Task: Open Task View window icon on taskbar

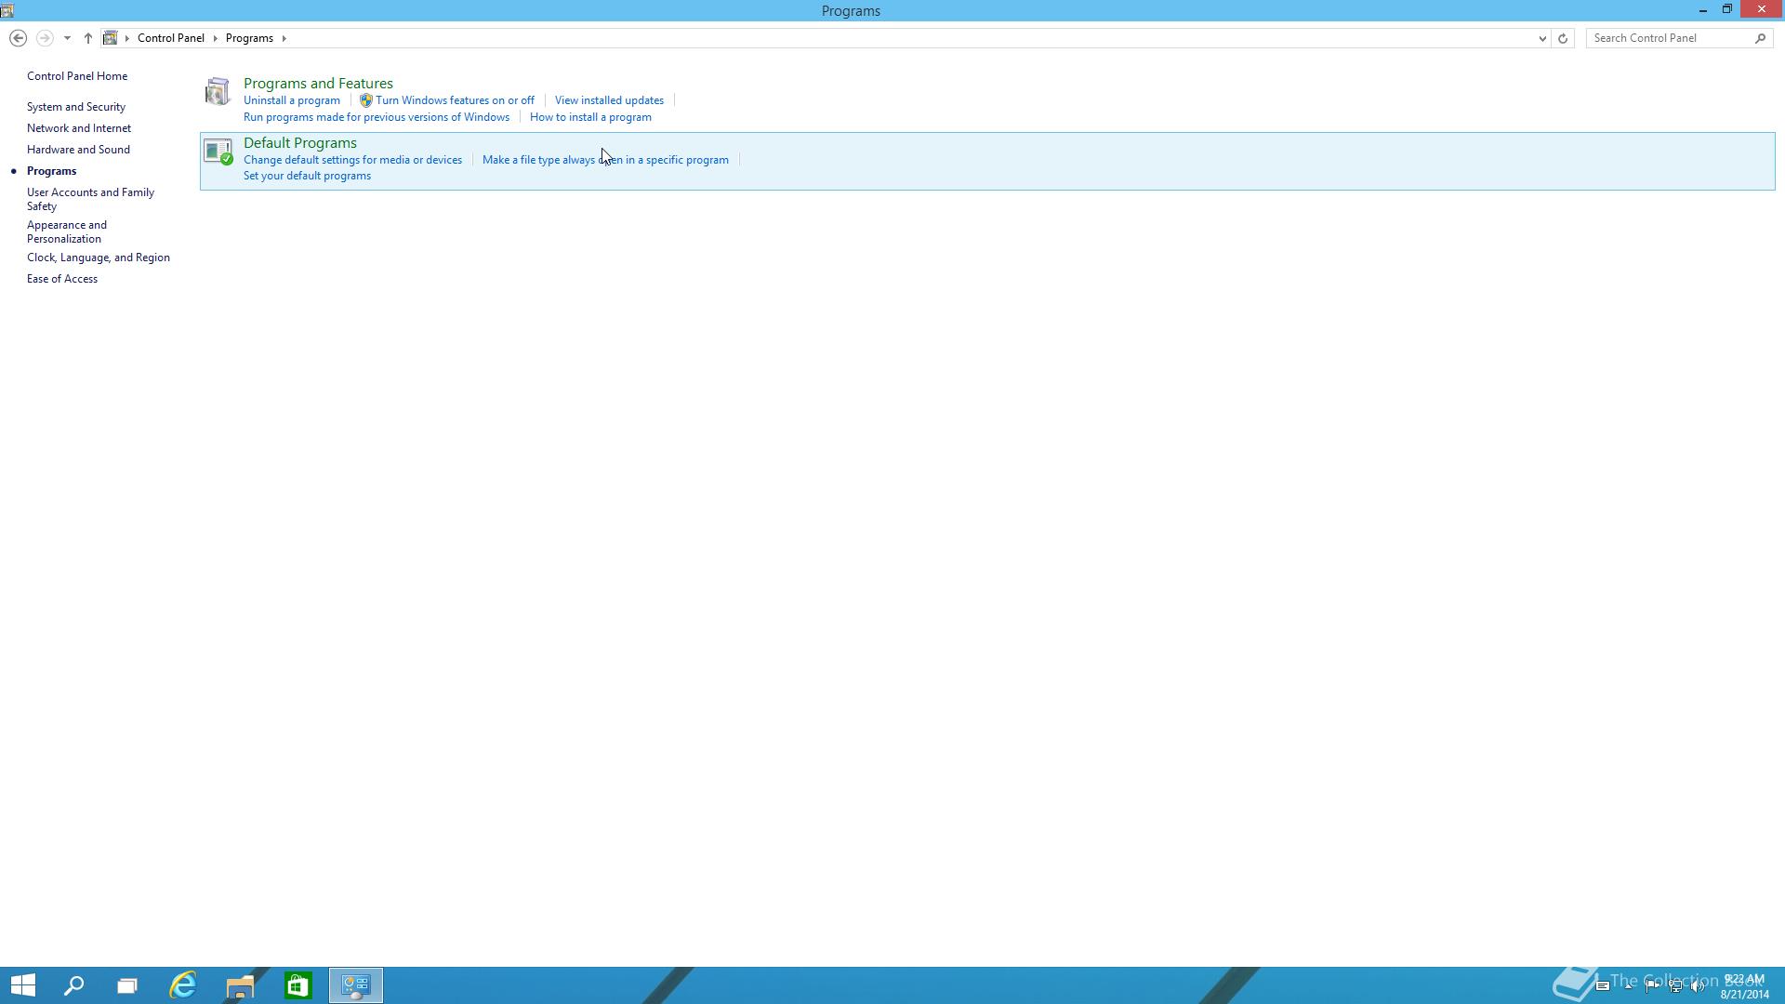Action: click(127, 985)
